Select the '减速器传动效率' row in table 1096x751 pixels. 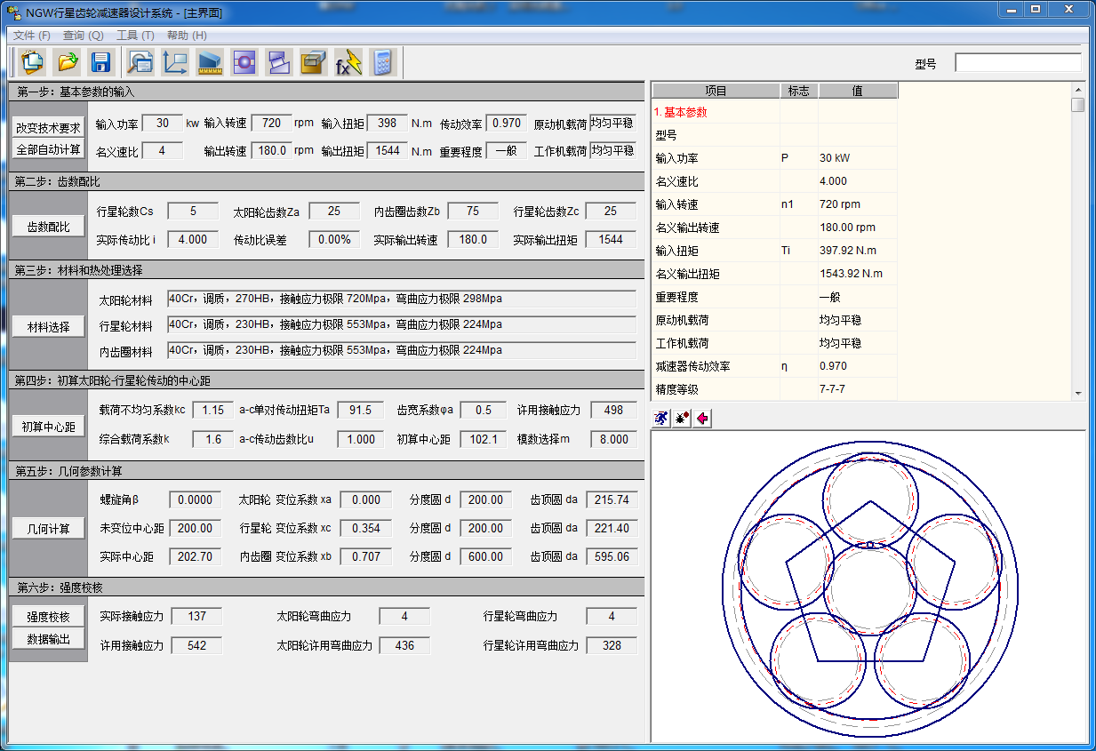click(x=774, y=366)
